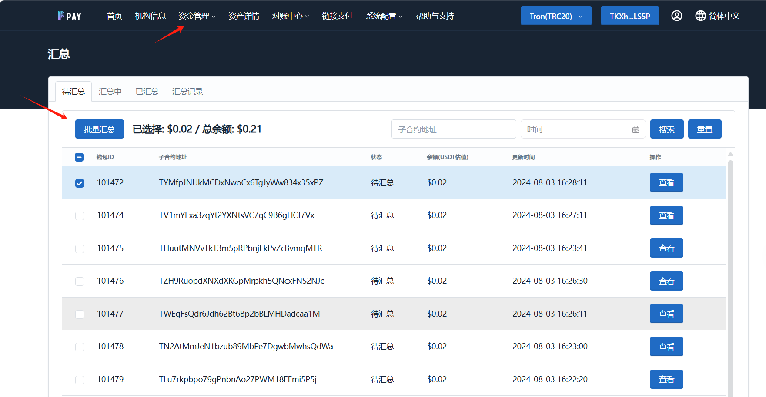Click the TKXh...LS5P wallet address button
This screenshot has width=766, height=397.
pyautogui.click(x=630, y=16)
